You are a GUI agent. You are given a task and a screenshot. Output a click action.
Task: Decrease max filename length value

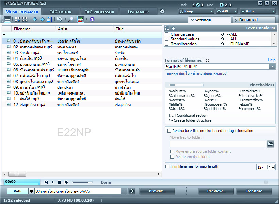coord(273,167)
